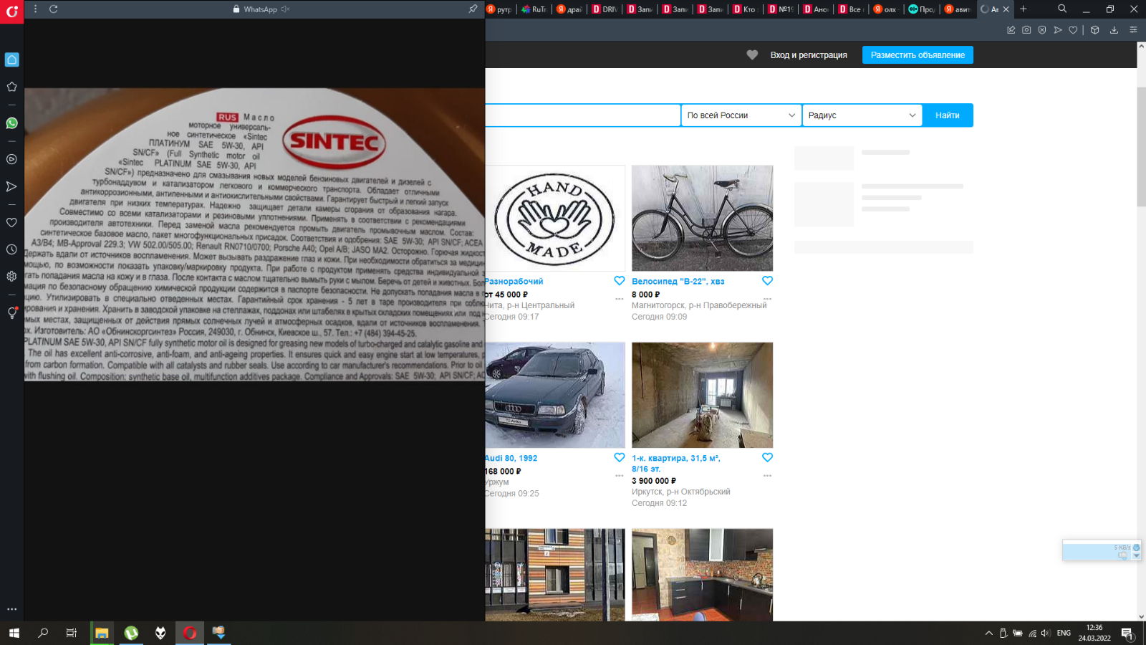Open File Explorer from taskbar

point(102,633)
